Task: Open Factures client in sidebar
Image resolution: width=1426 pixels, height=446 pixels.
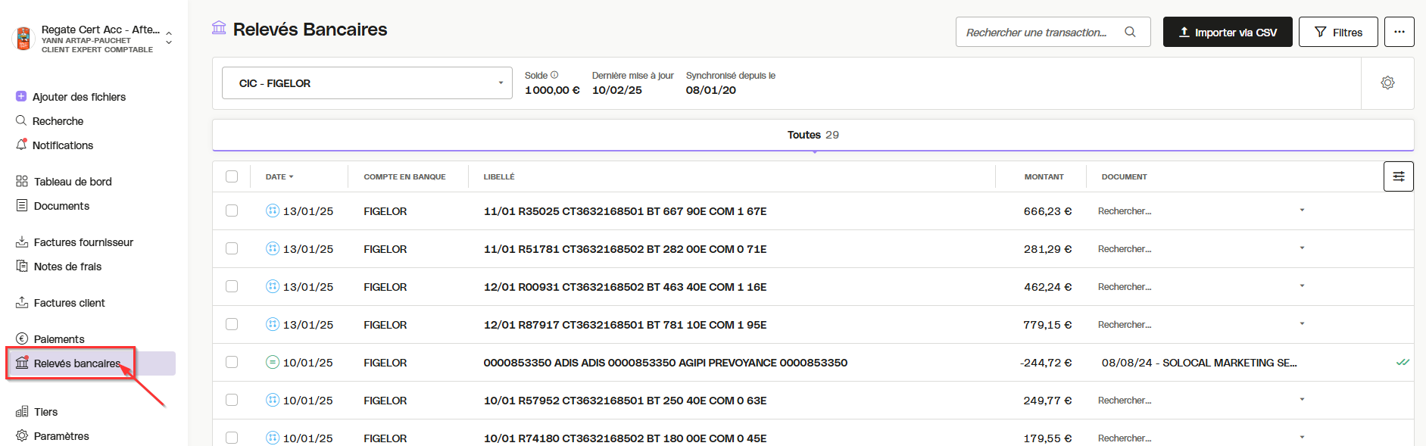Action: pos(69,302)
